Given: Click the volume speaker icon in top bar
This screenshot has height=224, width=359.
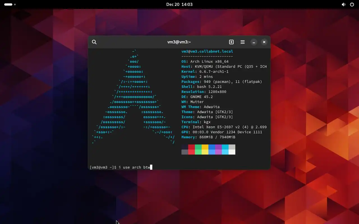Looking at the screenshot, I should (344, 4).
